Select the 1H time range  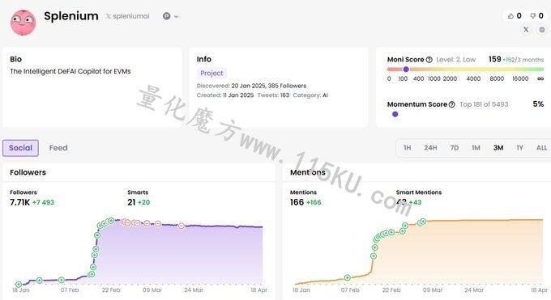[x=408, y=148]
